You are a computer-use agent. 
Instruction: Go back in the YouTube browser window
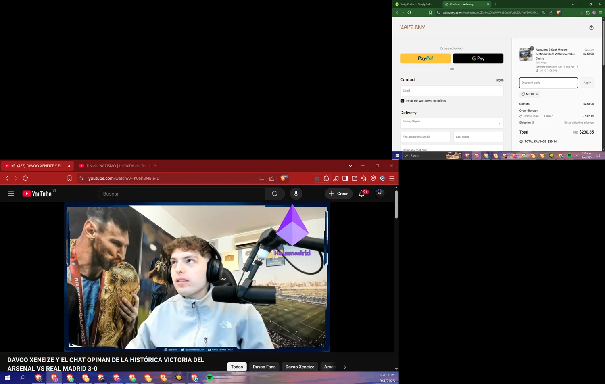pyautogui.click(x=7, y=178)
